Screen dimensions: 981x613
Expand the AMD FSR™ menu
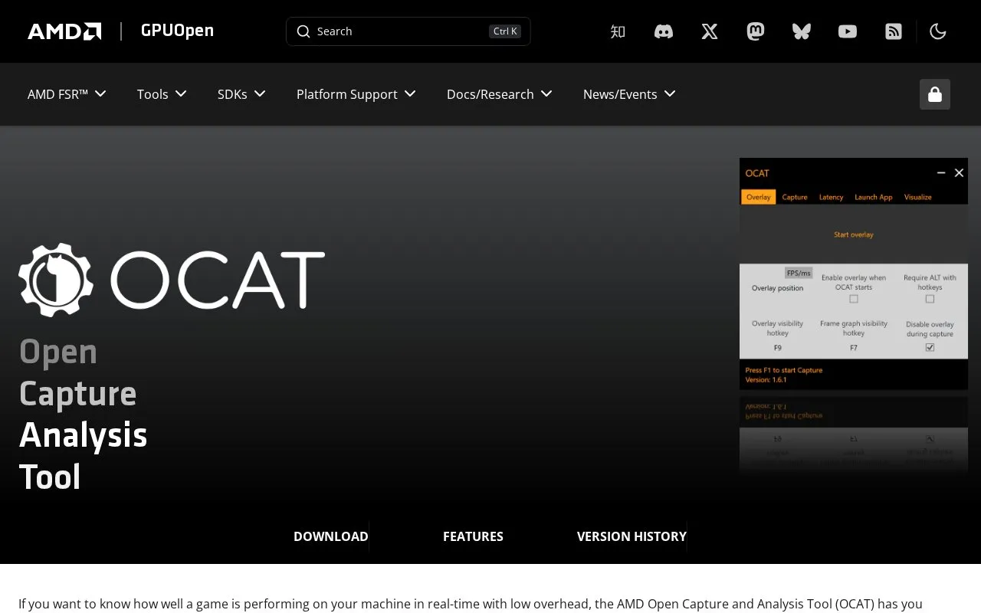67,94
